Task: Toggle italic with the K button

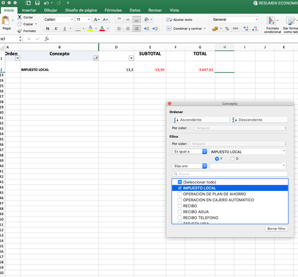Action: point(56,29)
